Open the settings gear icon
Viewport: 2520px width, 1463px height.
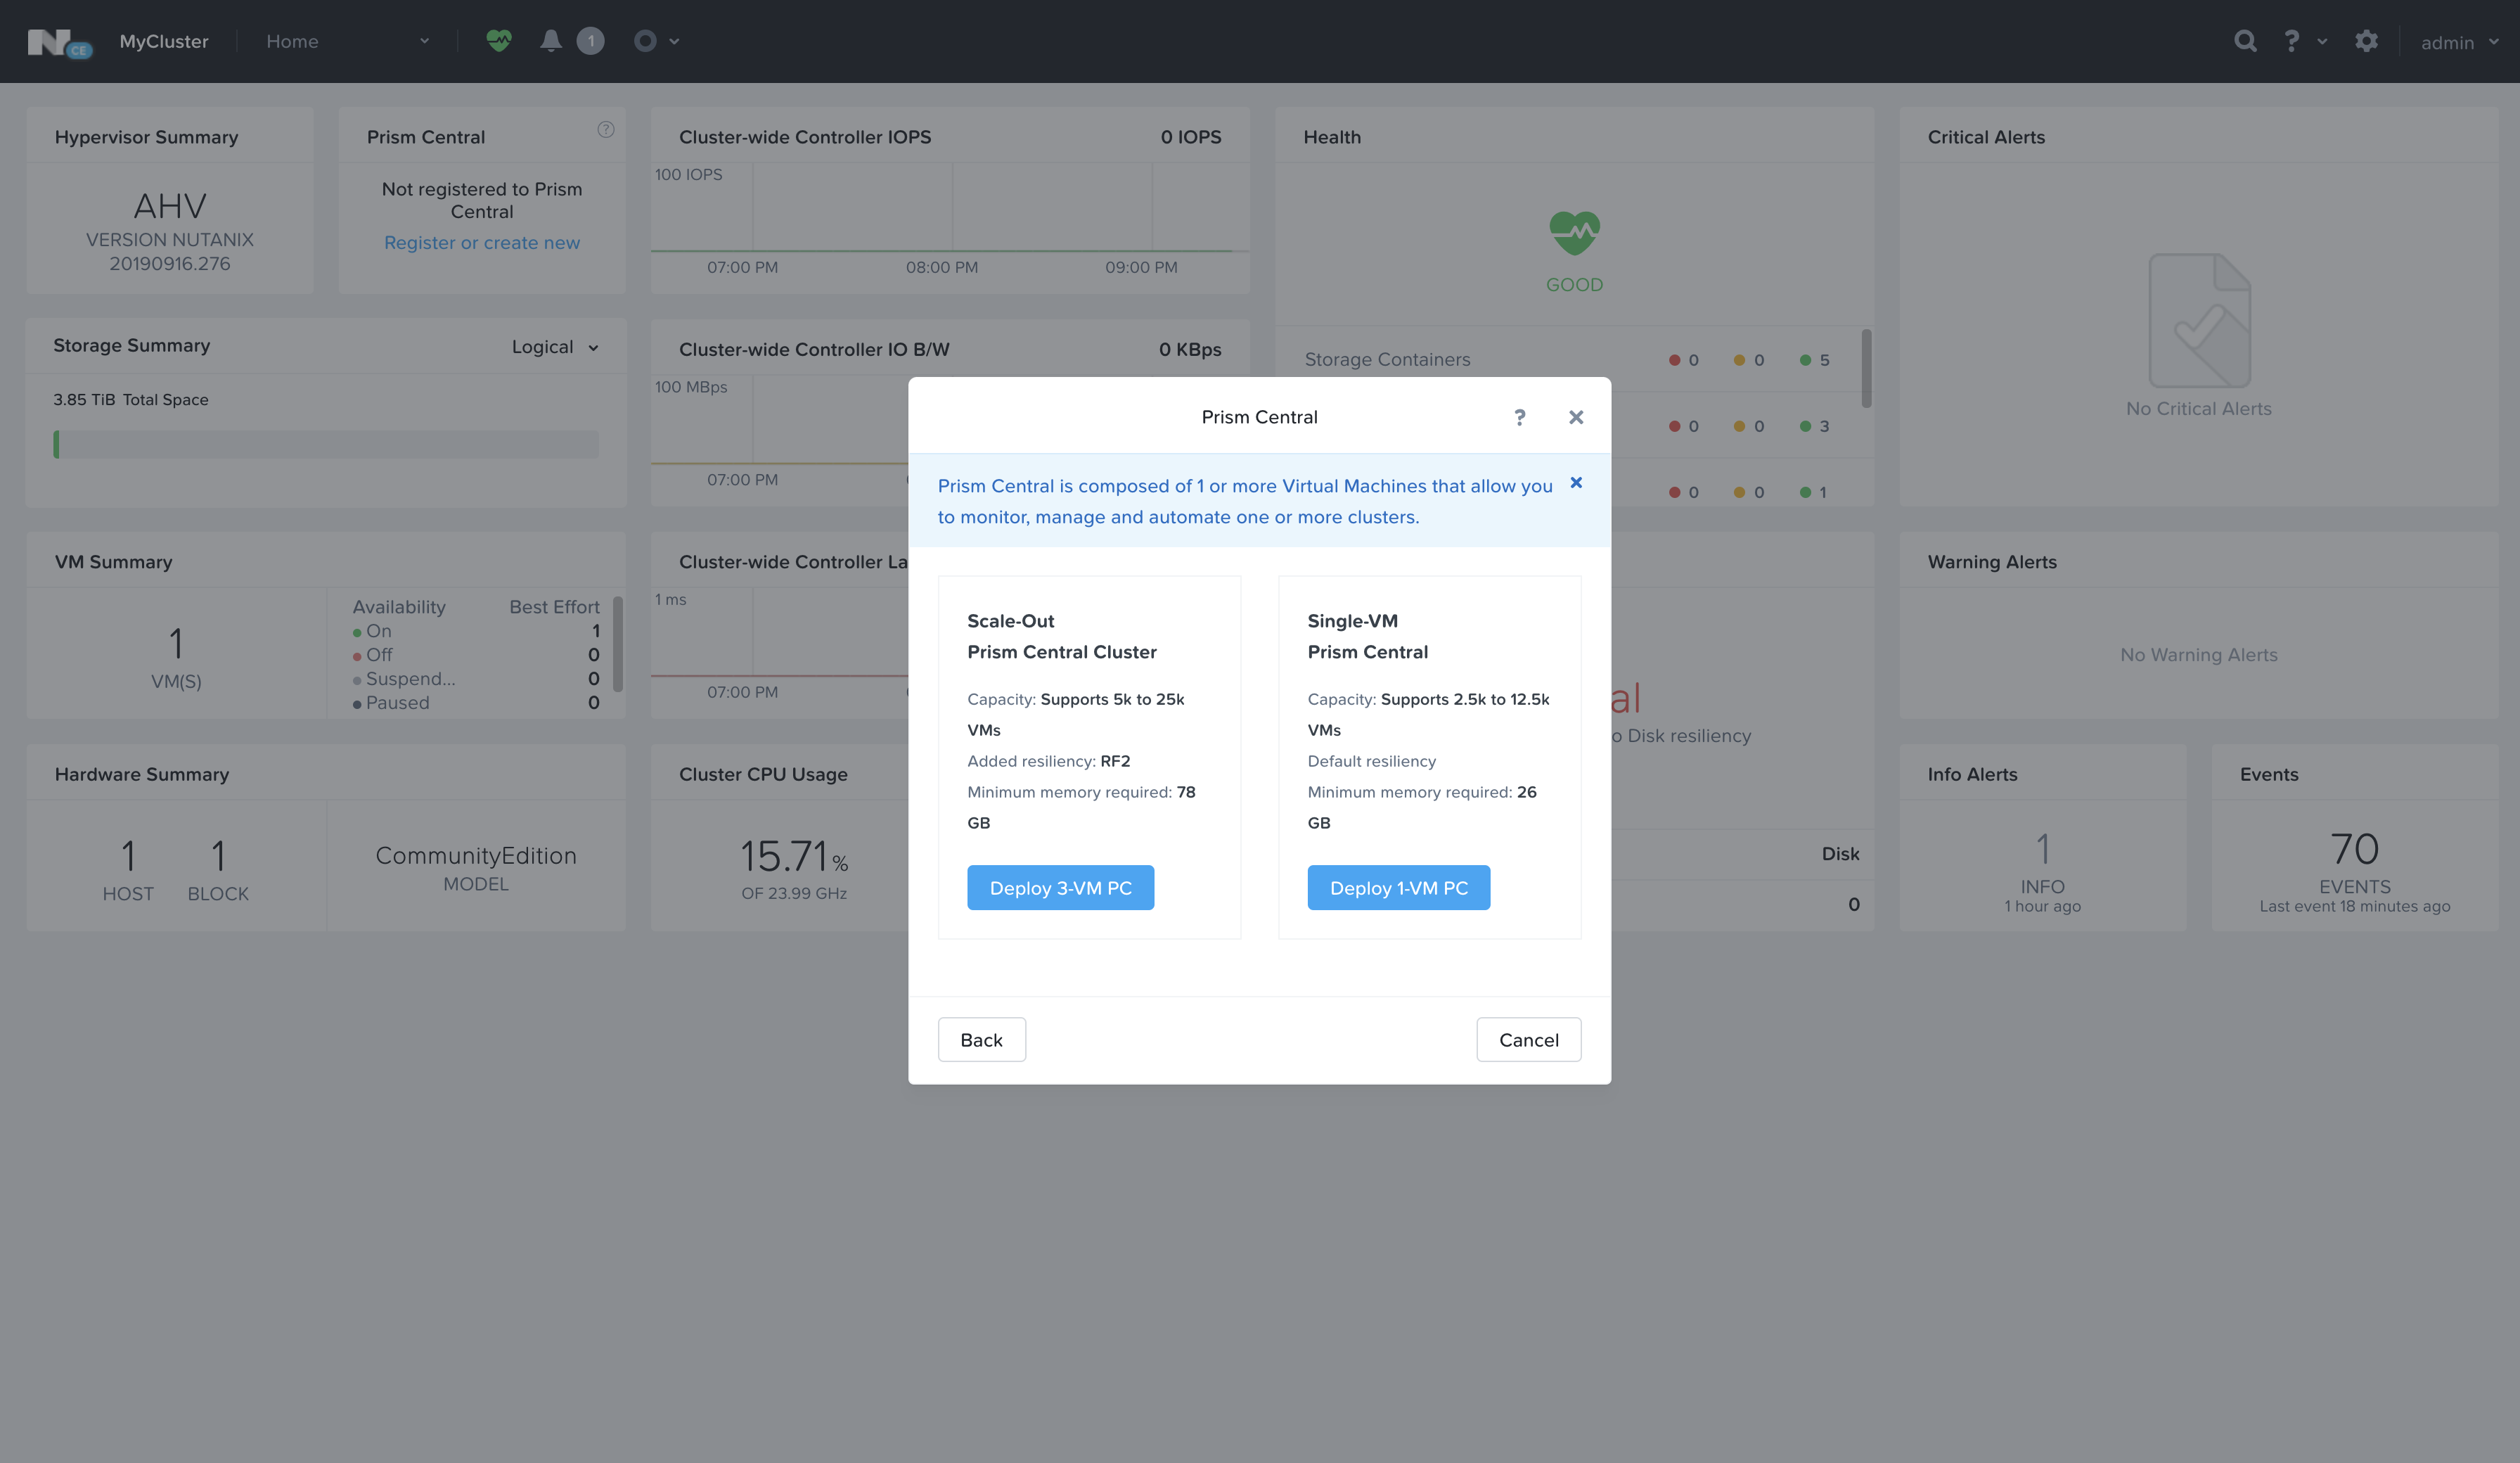pyautogui.click(x=2366, y=41)
